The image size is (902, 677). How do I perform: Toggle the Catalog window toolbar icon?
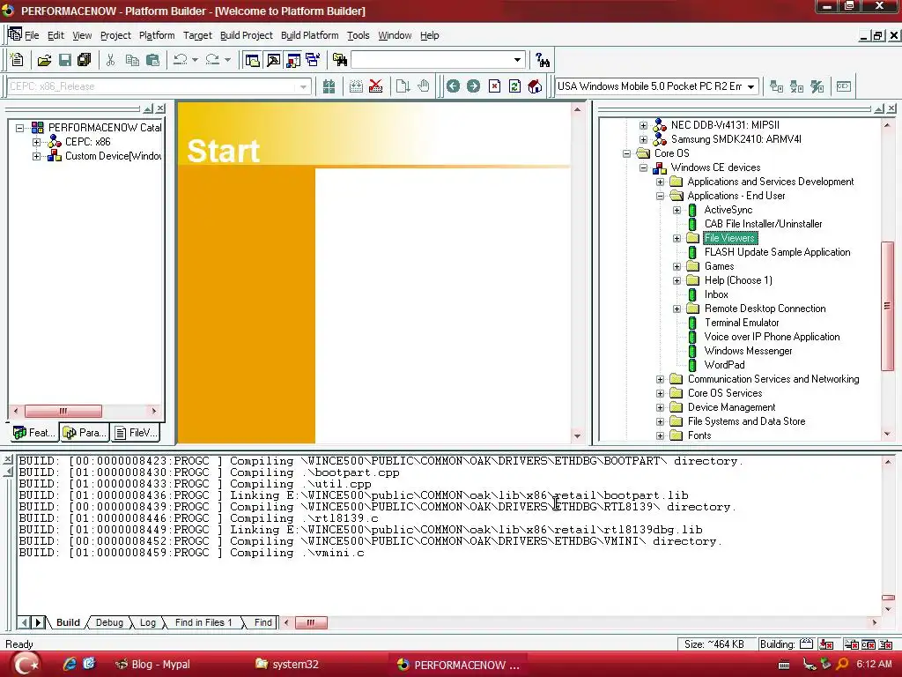(293, 60)
